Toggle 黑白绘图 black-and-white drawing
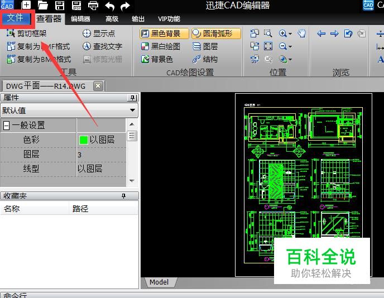Screen dimensions: 384x298 [x=161, y=46]
